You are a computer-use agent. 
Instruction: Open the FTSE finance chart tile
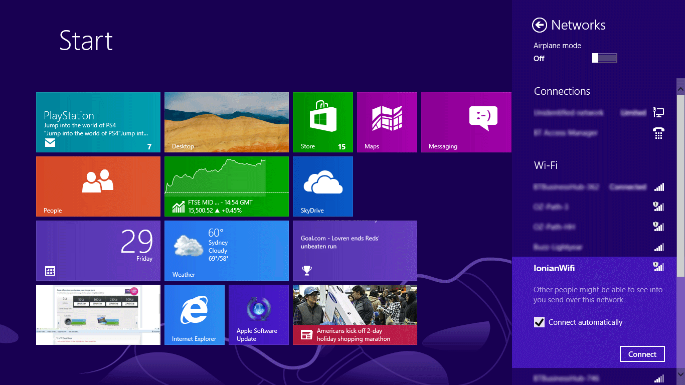point(227,186)
